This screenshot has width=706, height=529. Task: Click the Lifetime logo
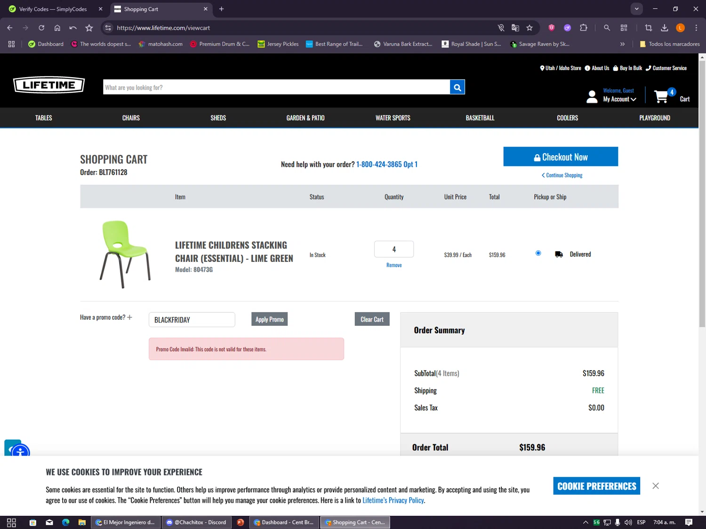(49, 85)
